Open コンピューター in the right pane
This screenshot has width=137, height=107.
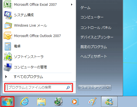(x=92, y=17)
